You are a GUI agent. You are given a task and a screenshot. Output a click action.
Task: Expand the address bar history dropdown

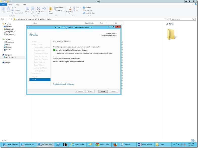click(x=165, y=19)
